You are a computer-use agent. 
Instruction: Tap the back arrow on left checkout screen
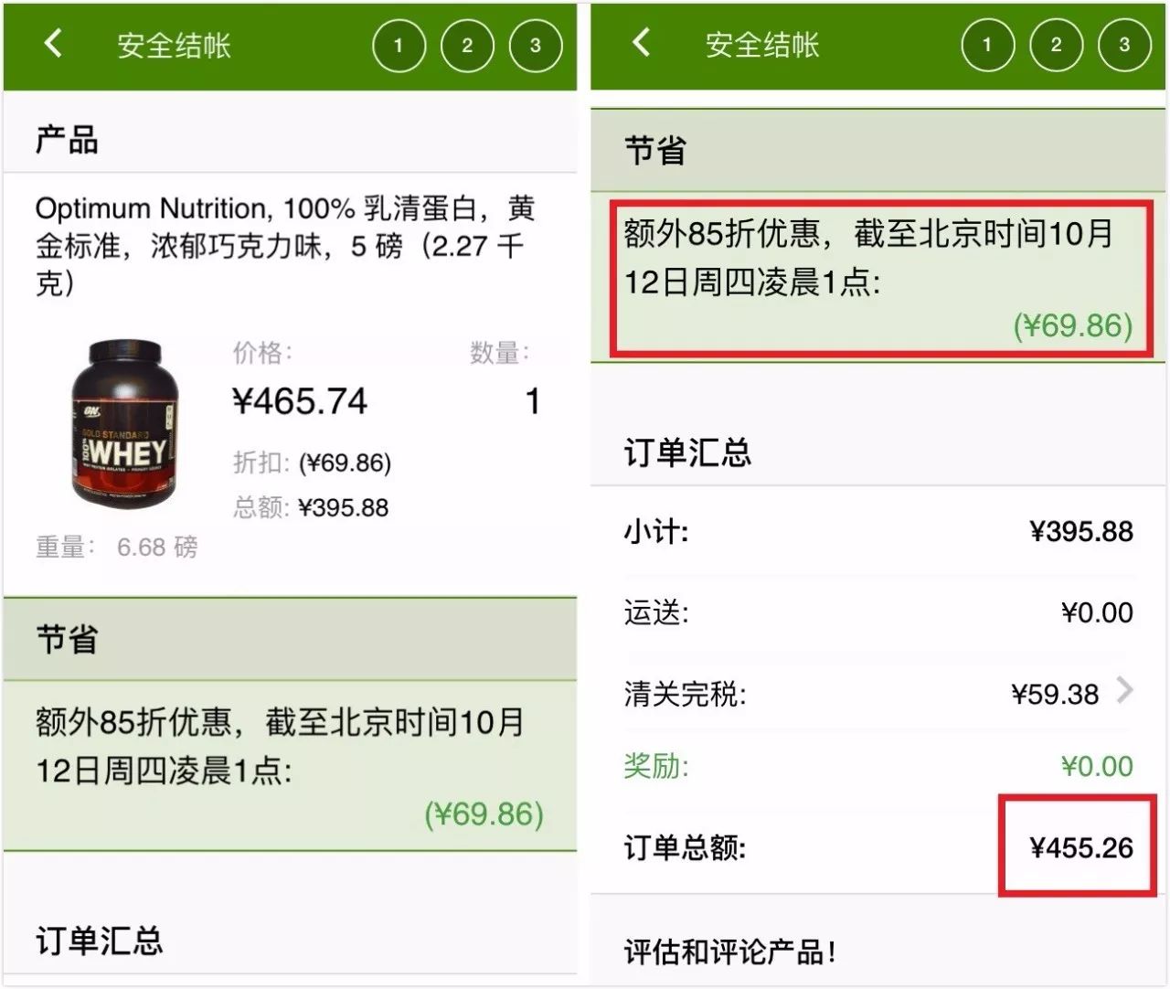53,43
